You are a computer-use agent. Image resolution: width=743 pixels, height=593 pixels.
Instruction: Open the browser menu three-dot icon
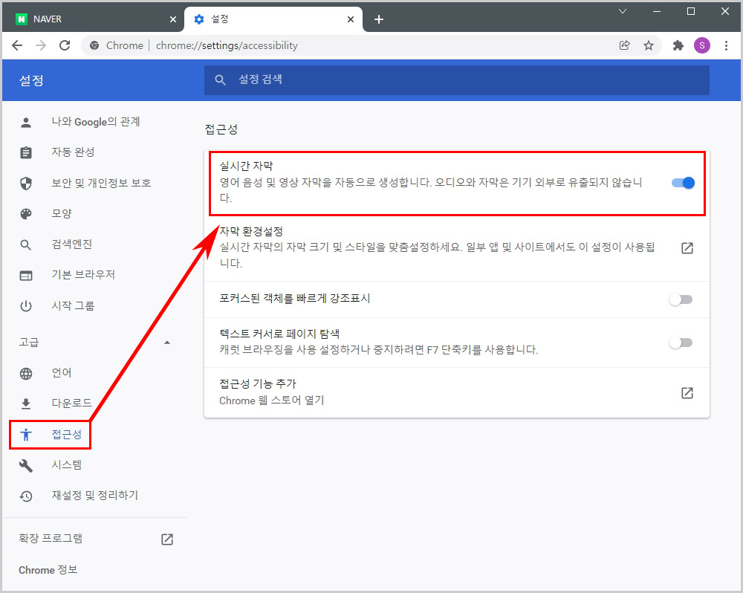tap(726, 45)
